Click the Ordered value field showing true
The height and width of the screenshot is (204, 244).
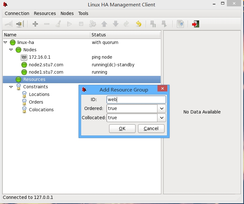132,109
